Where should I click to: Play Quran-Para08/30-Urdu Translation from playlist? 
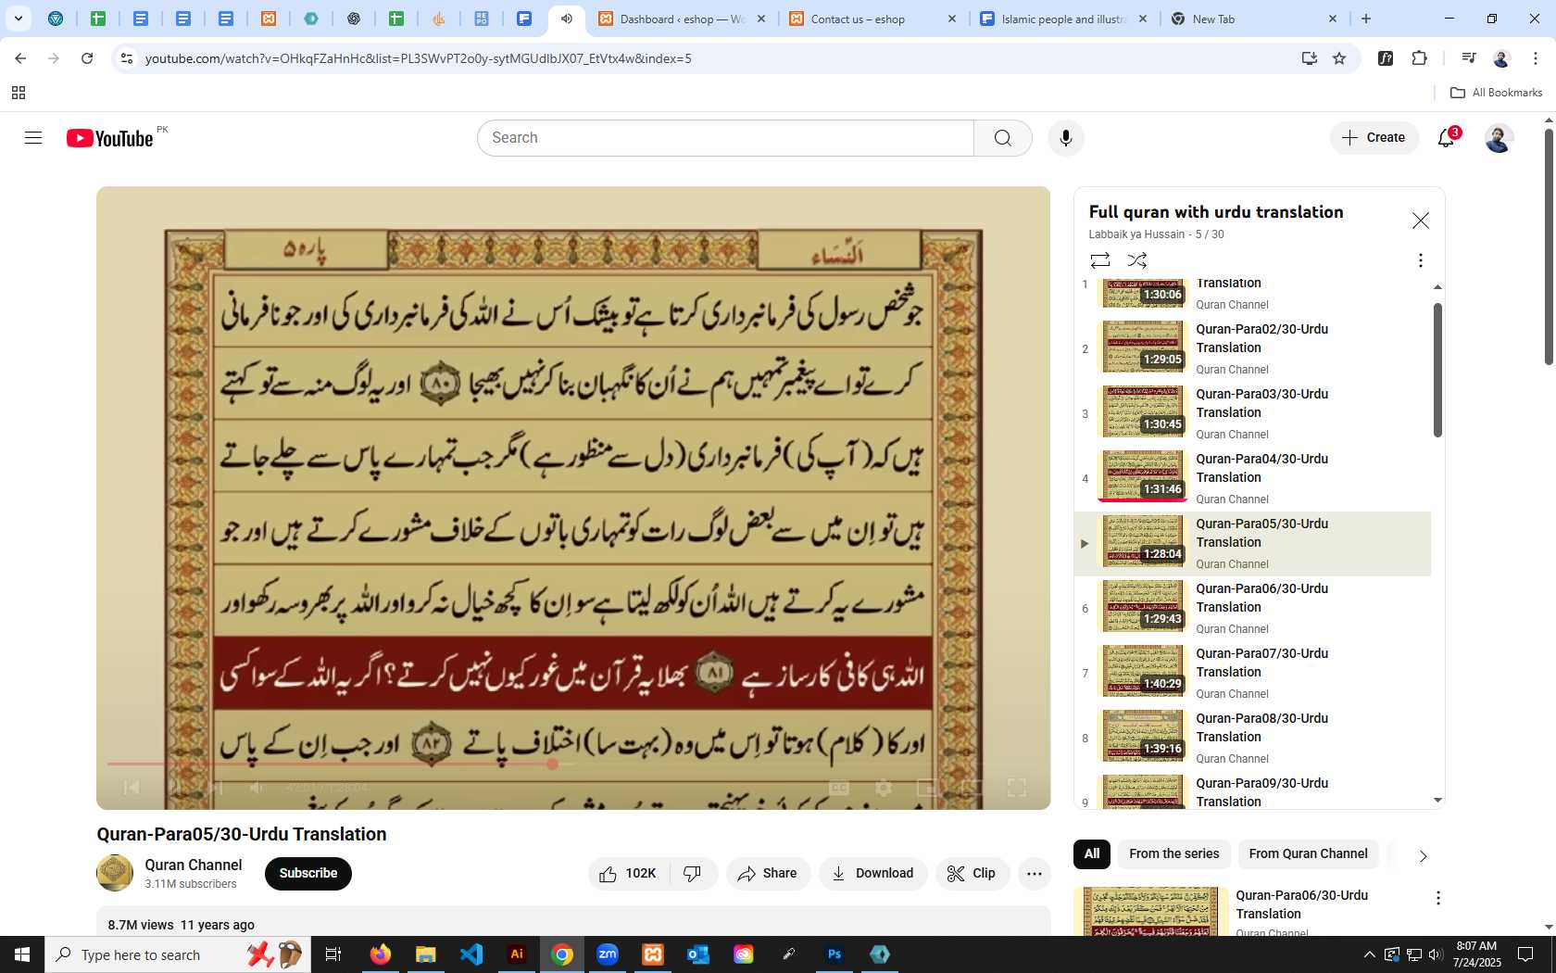pos(1252,739)
